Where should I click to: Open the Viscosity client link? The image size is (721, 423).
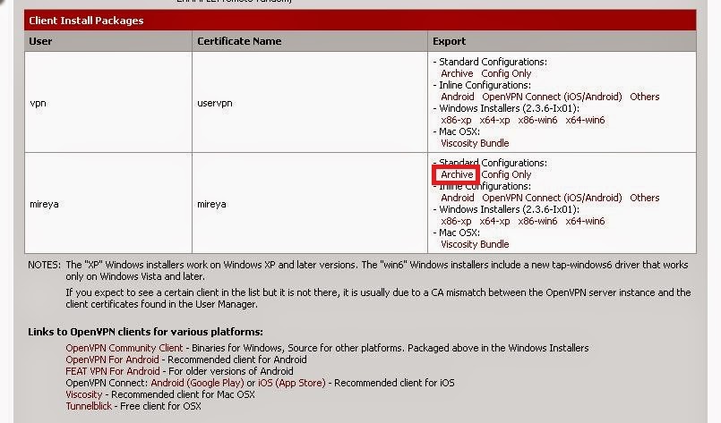(83, 395)
